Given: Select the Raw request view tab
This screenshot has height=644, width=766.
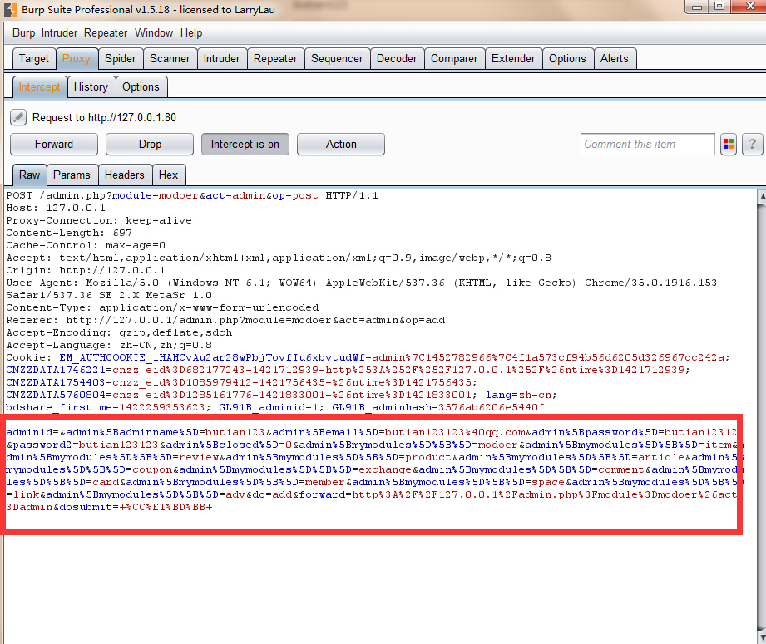Looking at the screenshot, I should (29, 175).
